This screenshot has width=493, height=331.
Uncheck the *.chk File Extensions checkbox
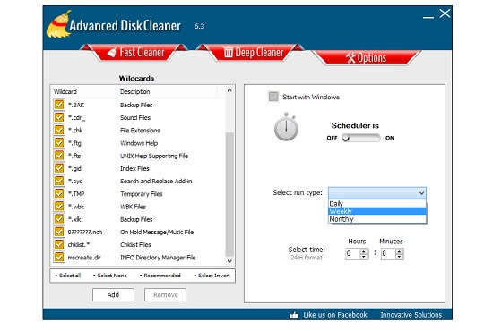click(59, 131)
